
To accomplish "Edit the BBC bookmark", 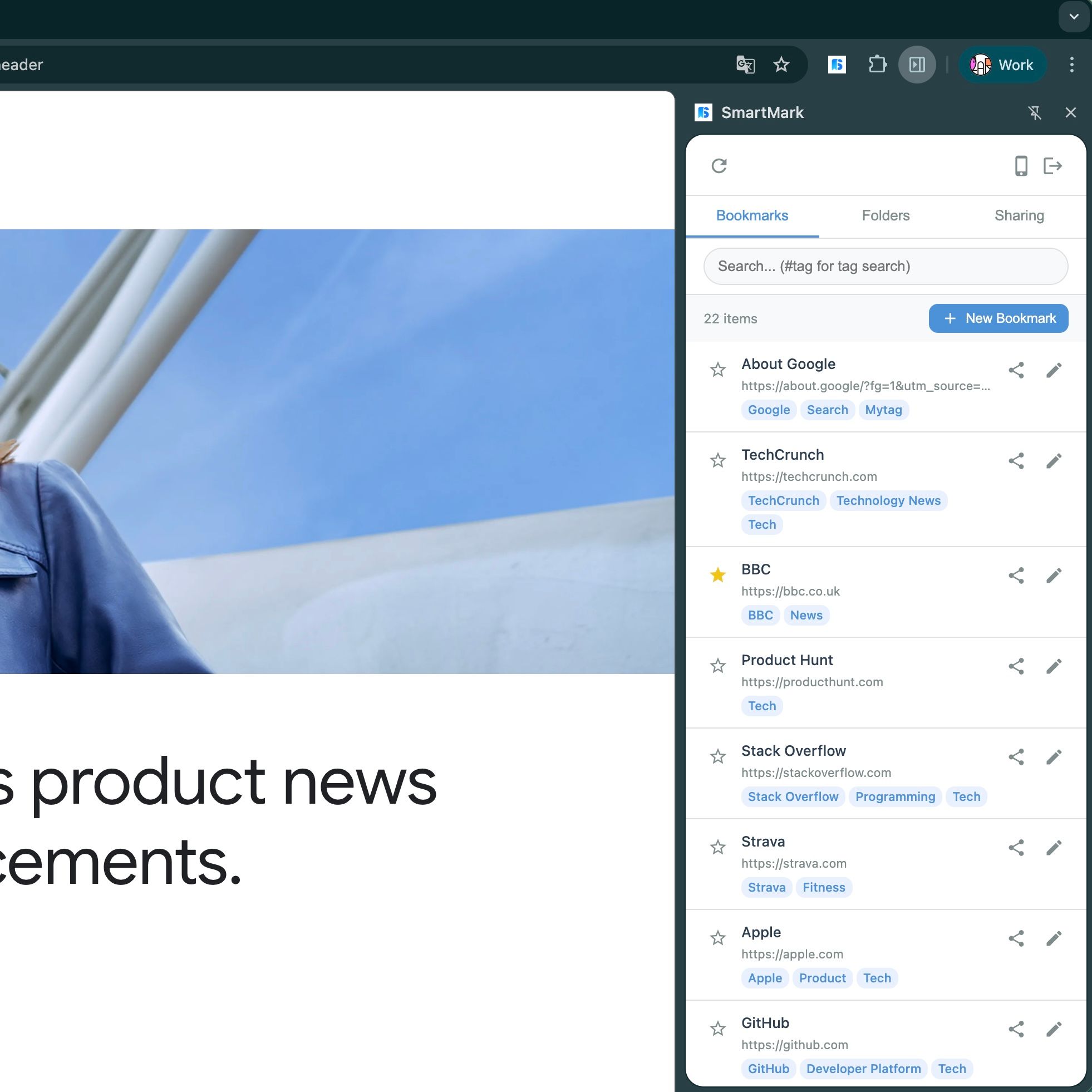I will coord(1054,575).
